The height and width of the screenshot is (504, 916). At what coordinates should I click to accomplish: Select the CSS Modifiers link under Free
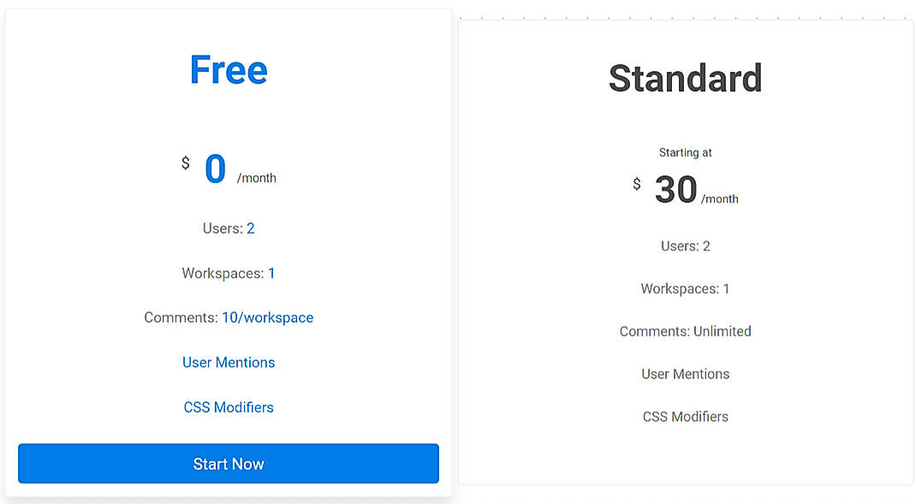228,407
